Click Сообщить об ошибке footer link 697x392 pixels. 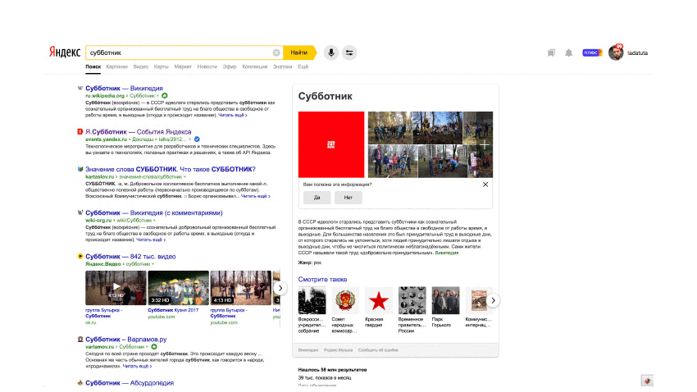pos(378,350)
